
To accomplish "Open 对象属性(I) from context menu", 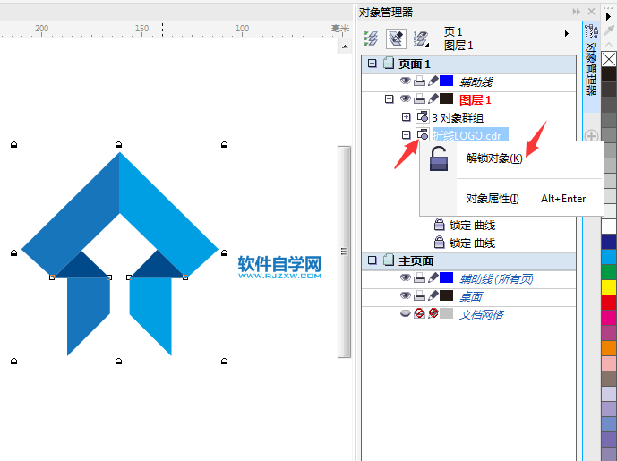I will click(x=493, y=199).
